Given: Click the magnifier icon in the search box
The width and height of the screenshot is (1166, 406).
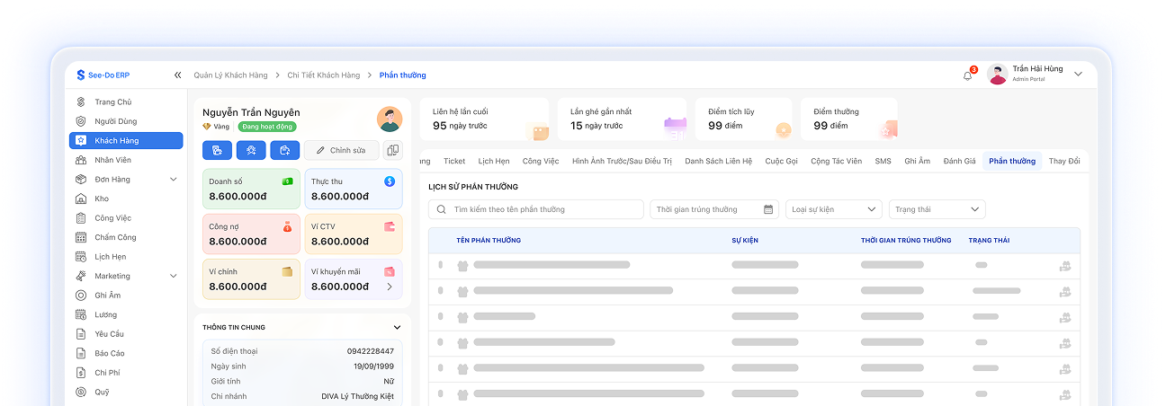Looking at the screenshot, I should click(x=442, y=209).
